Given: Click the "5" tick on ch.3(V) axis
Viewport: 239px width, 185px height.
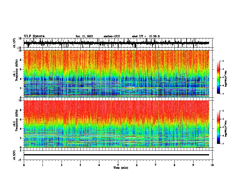Looking at the screenshot, I should click(x=21, y=150).
